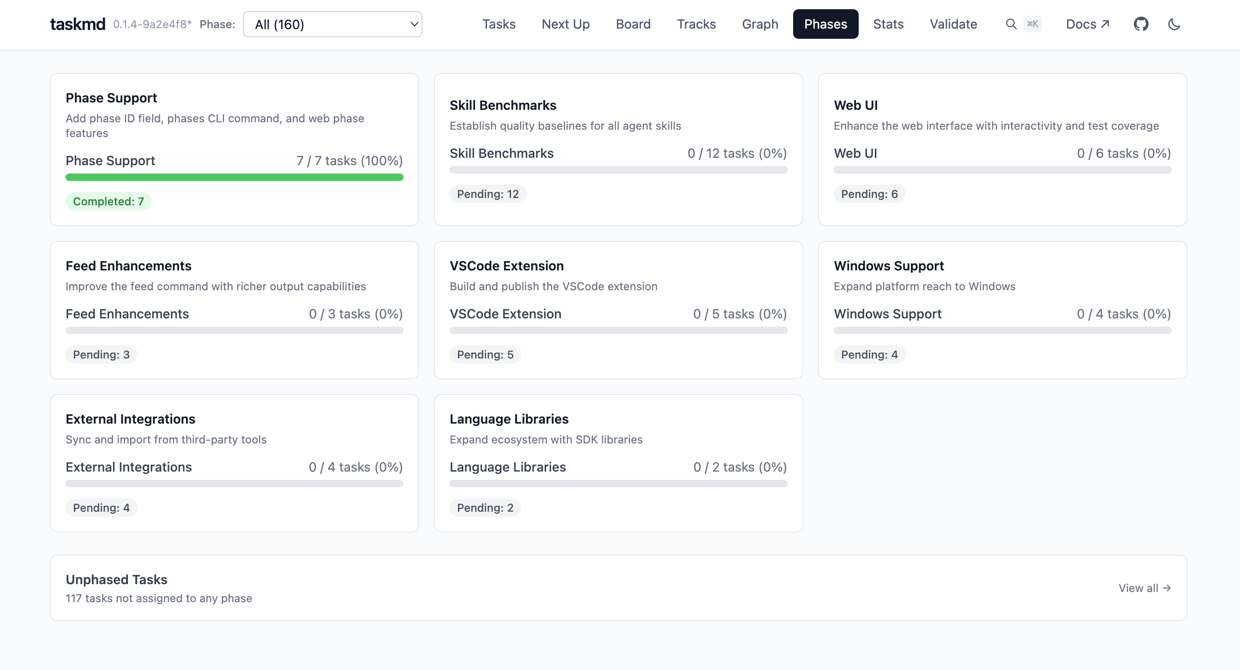Open the Tracks tab

pyautogui.click(x=696, y=24)
